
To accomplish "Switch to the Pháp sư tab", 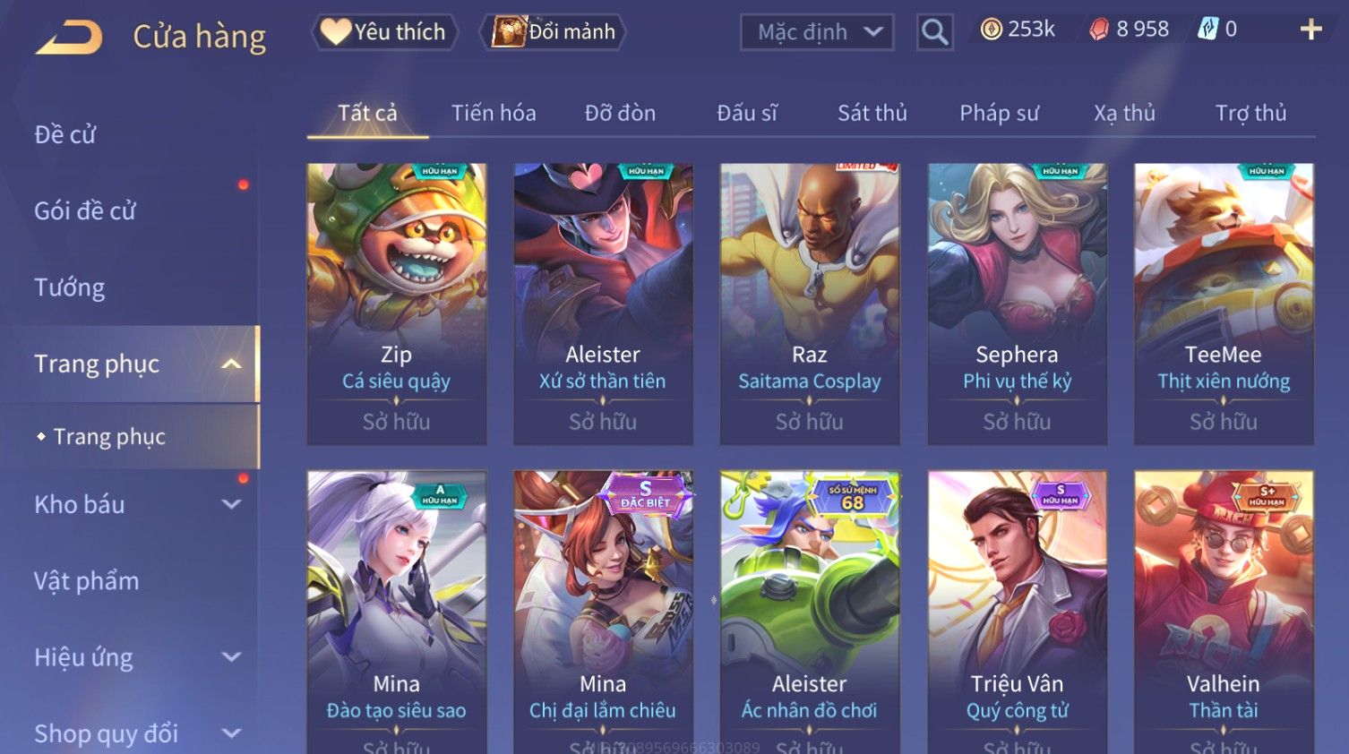I will point(999,113).
